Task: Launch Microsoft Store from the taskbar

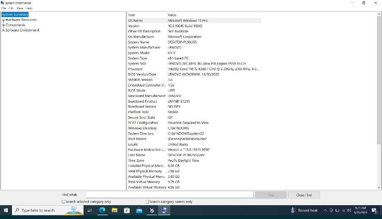Action: pos(127,210)
